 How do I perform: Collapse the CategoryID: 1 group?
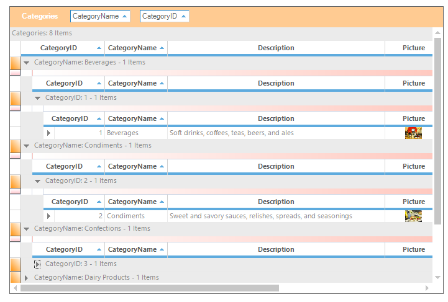click(37, 98)
